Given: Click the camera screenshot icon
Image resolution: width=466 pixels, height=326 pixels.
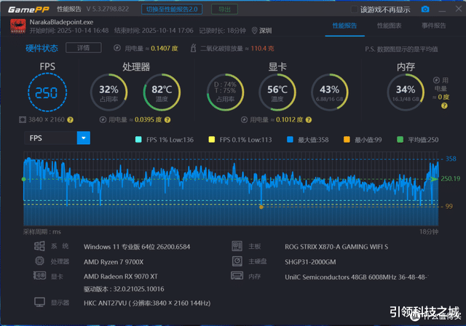Looking at the screenshot, I should point(425,9).
